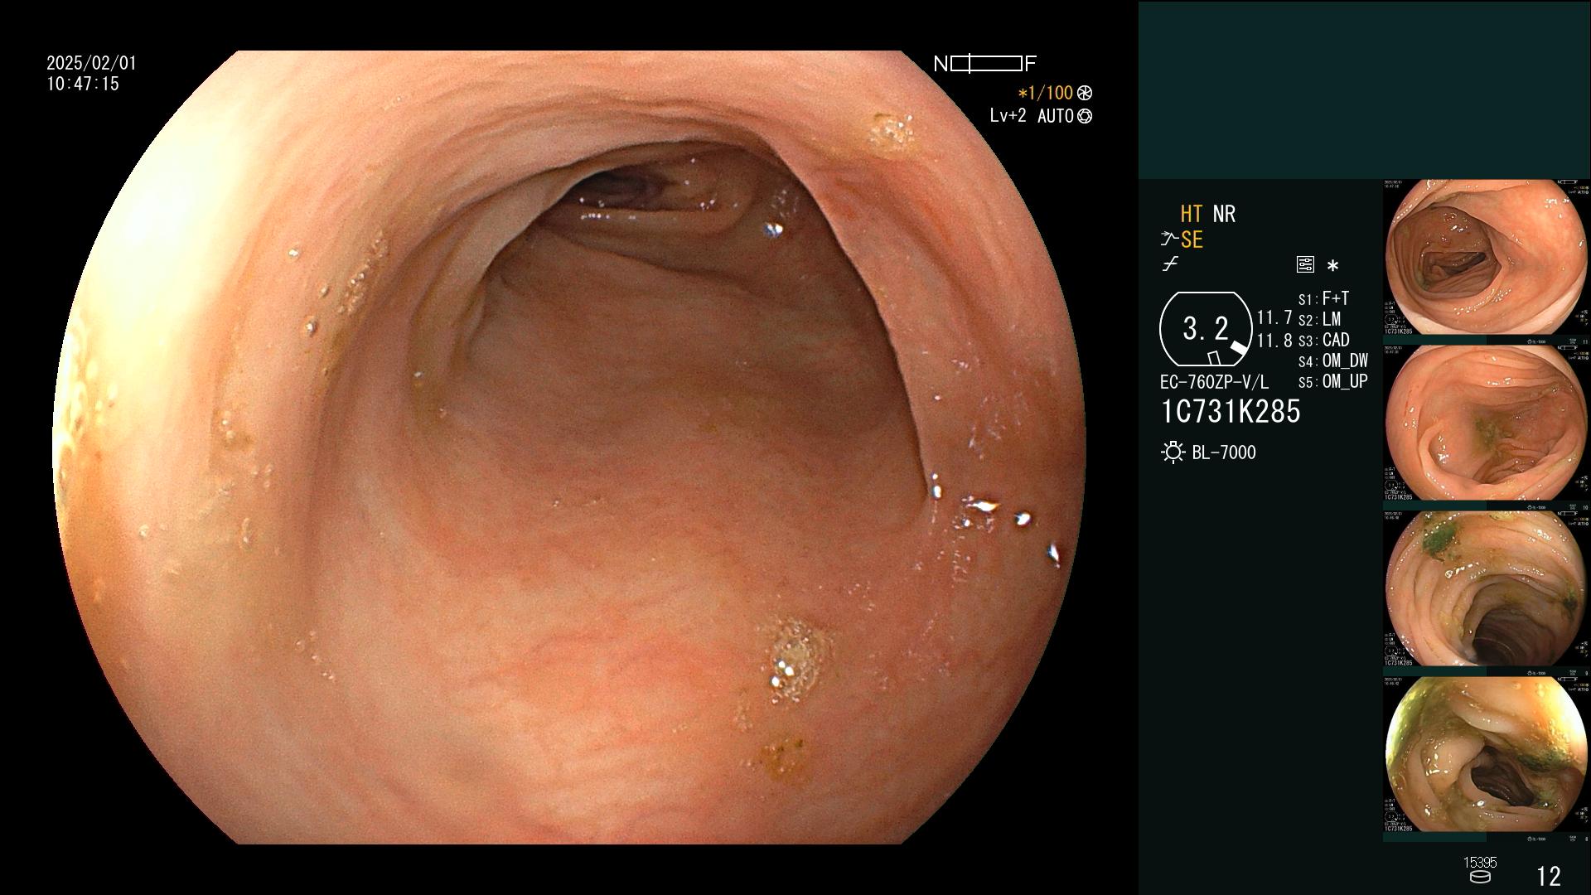1591x895 pixels.
Task: Click the BL-7000 light source label
Action: 1224,452
